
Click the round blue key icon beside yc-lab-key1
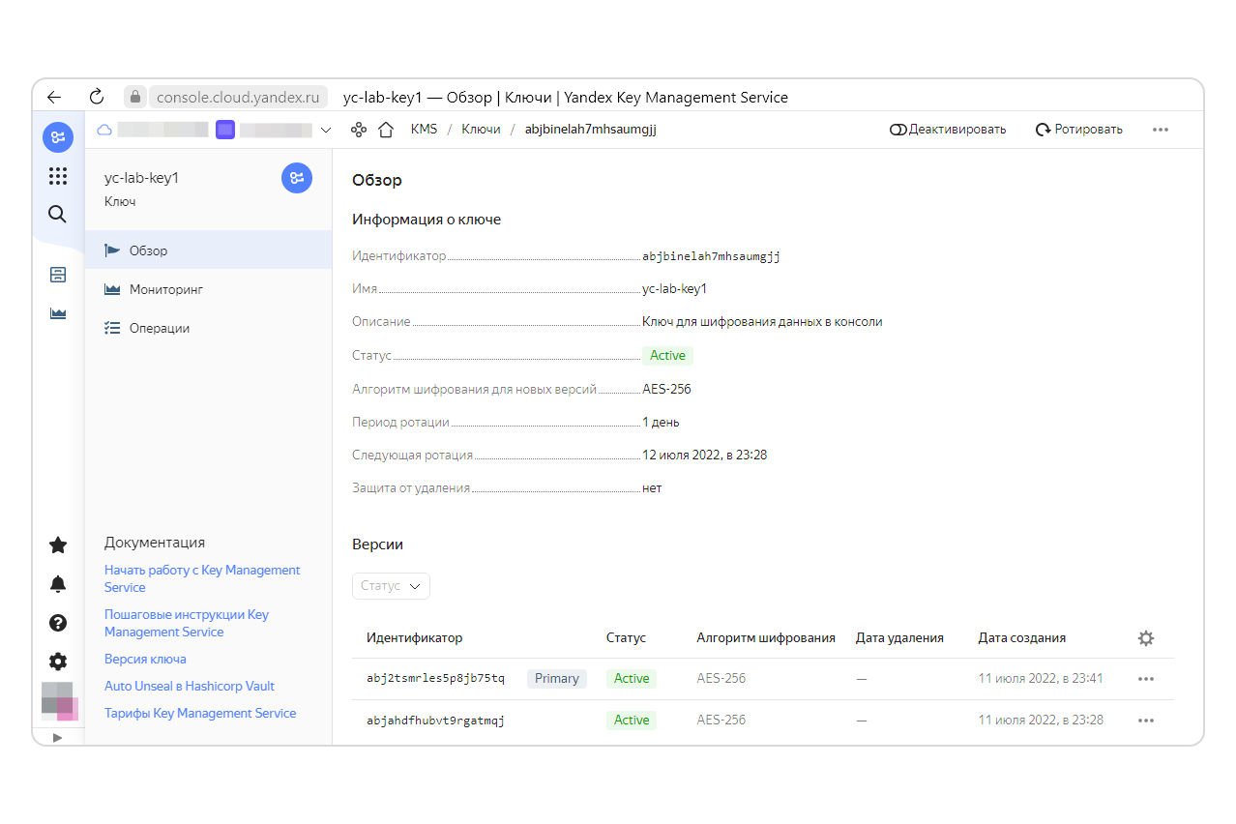[297, 178]
